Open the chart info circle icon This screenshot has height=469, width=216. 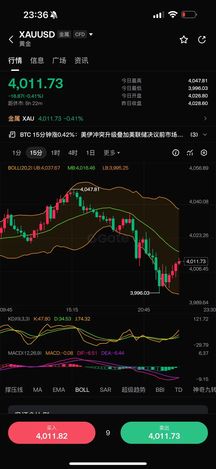[x=176, y=153]
